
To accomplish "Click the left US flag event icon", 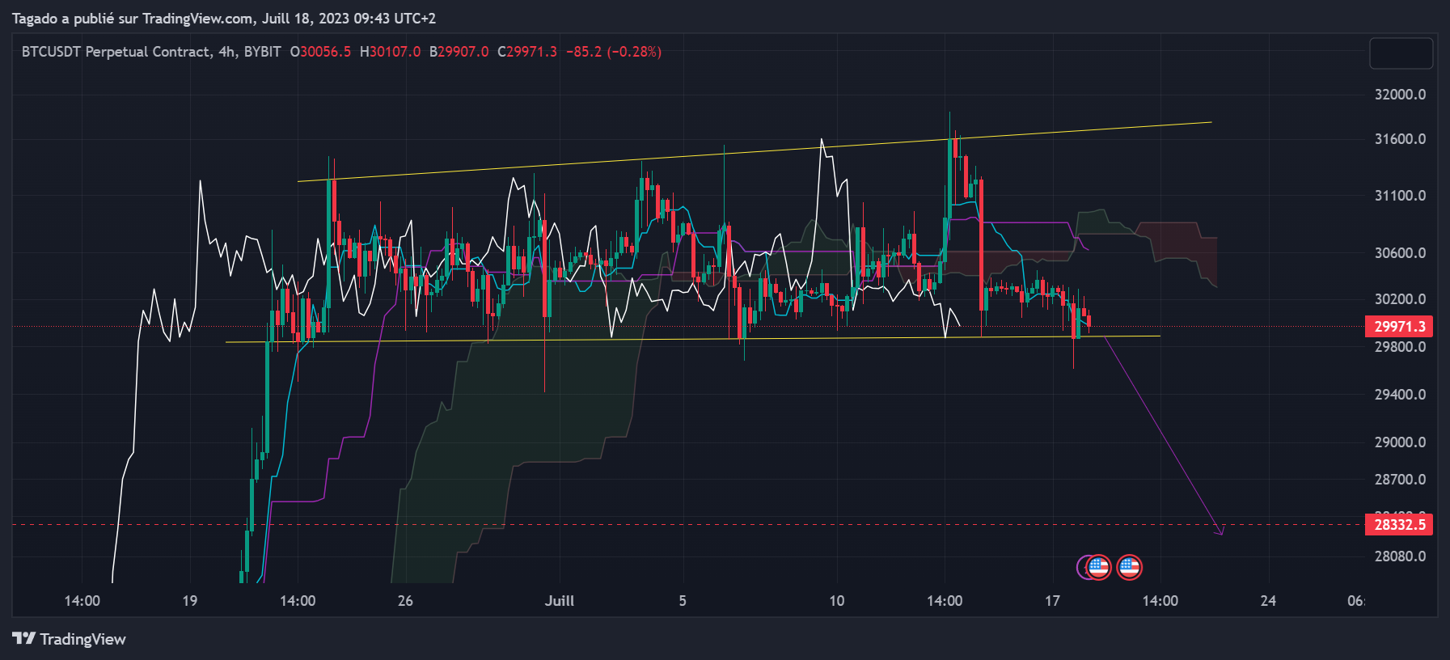I will tap(1098, 568).
